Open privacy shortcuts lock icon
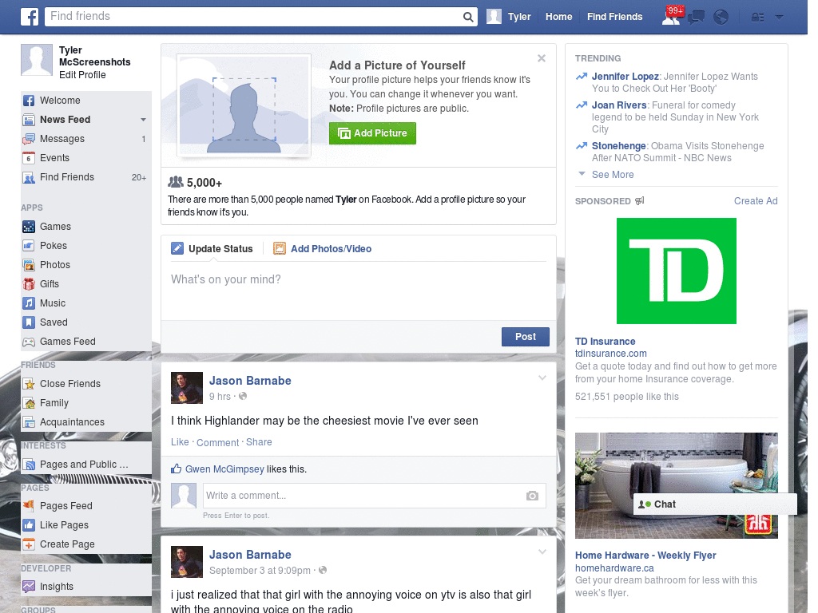The image size is (818, 613). [758, 18]
